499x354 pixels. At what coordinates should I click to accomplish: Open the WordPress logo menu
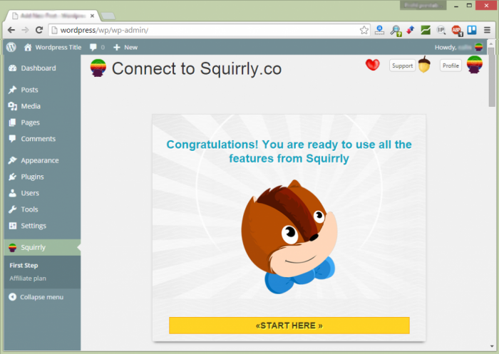point(11,47)
